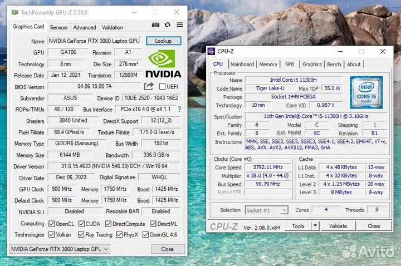Click the Bus Width 192 bit value
Viewport: 401px width, 266px height.
pyautogui.click(x=161, y=143)
